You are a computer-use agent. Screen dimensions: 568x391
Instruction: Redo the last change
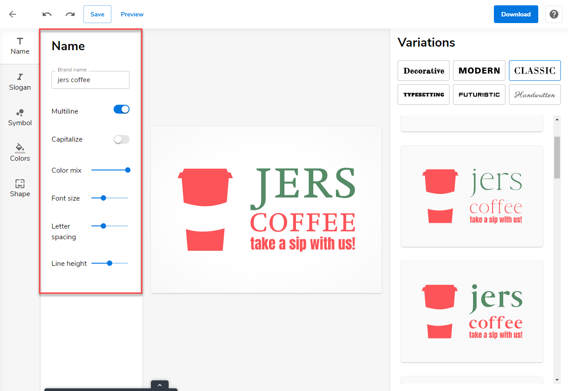(x=70, y=14)
